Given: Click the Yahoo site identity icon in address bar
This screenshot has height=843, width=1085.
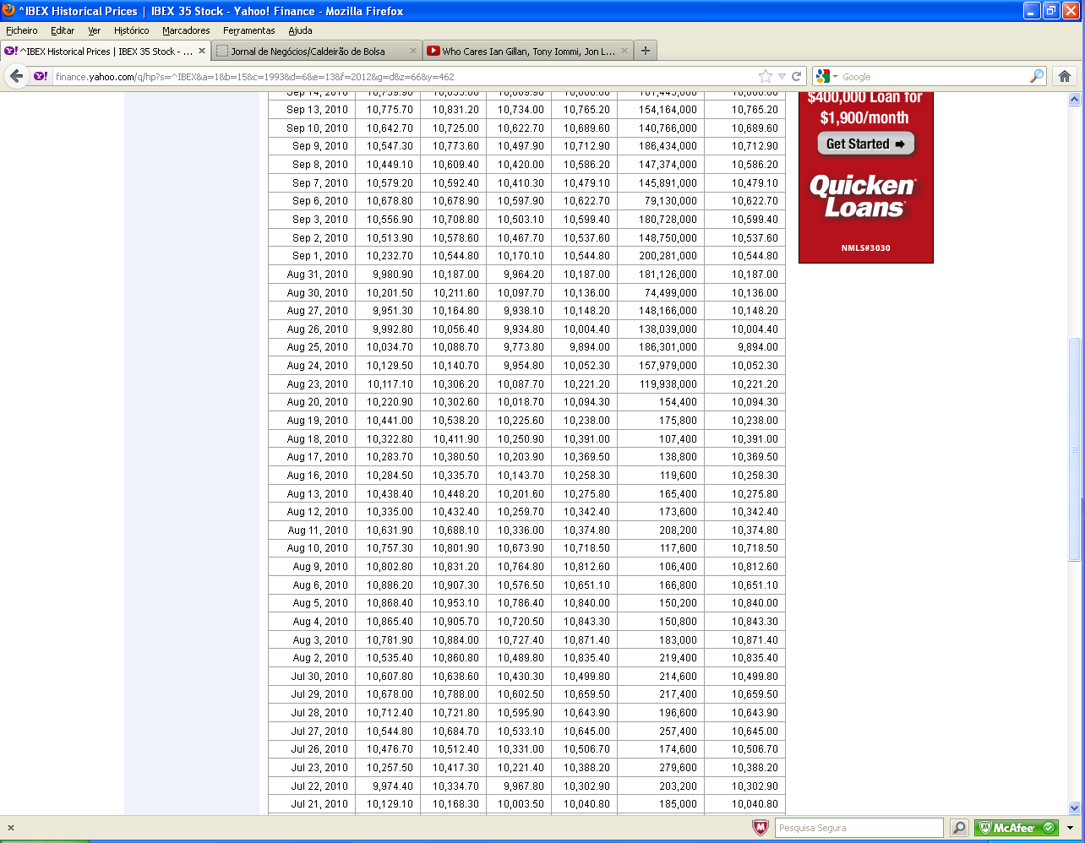Looking at the screenshot, I should (x=41, y=76).
